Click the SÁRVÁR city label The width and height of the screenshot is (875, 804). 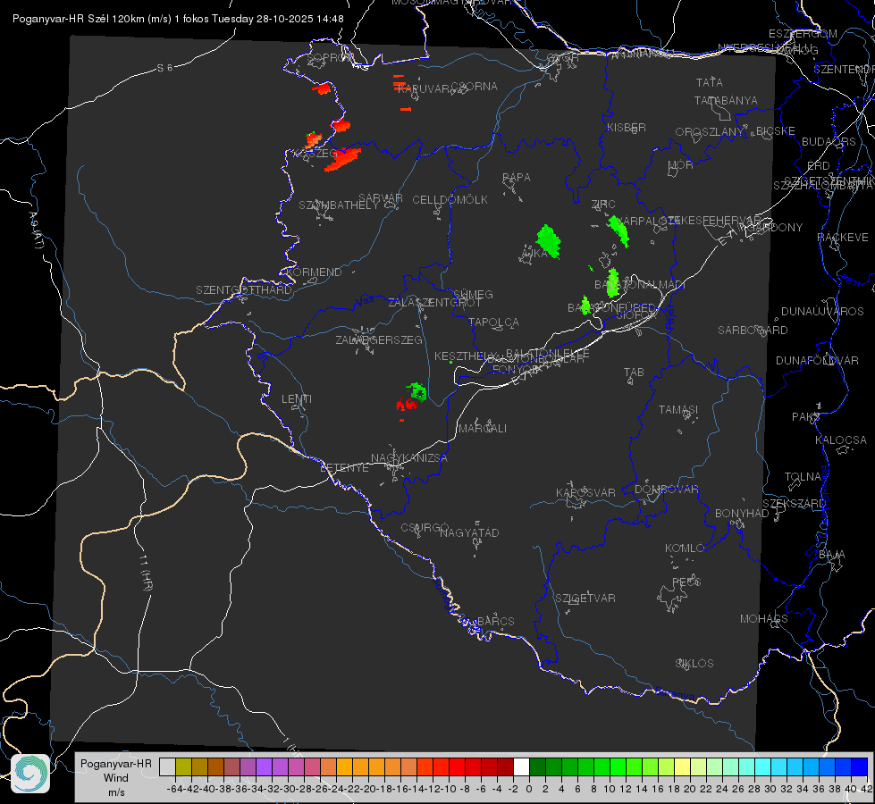pyautogui.click(x=381, y=197)
